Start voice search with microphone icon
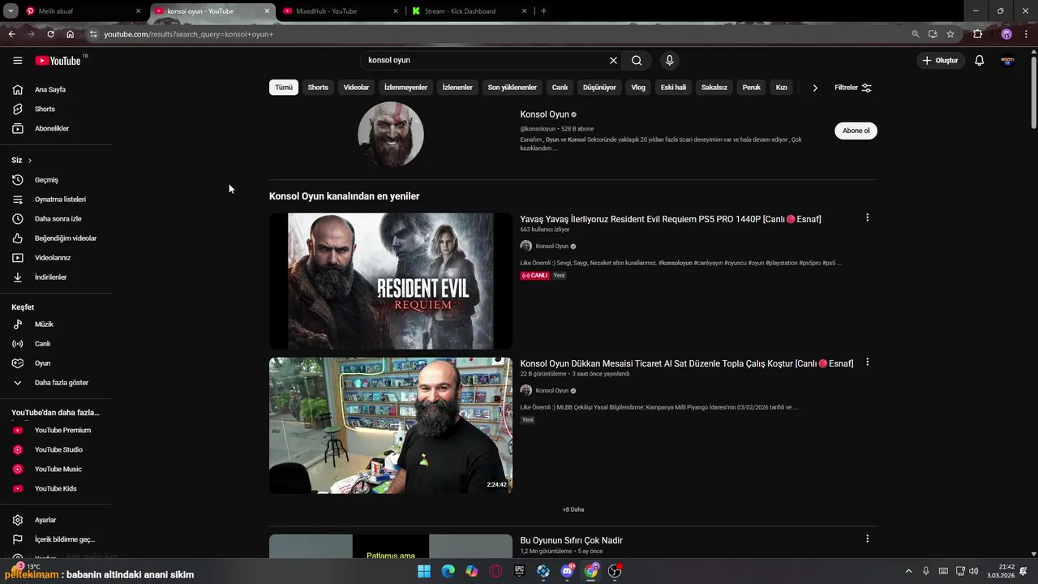The height and width of the screenshot is (584, 1038). 669,60
